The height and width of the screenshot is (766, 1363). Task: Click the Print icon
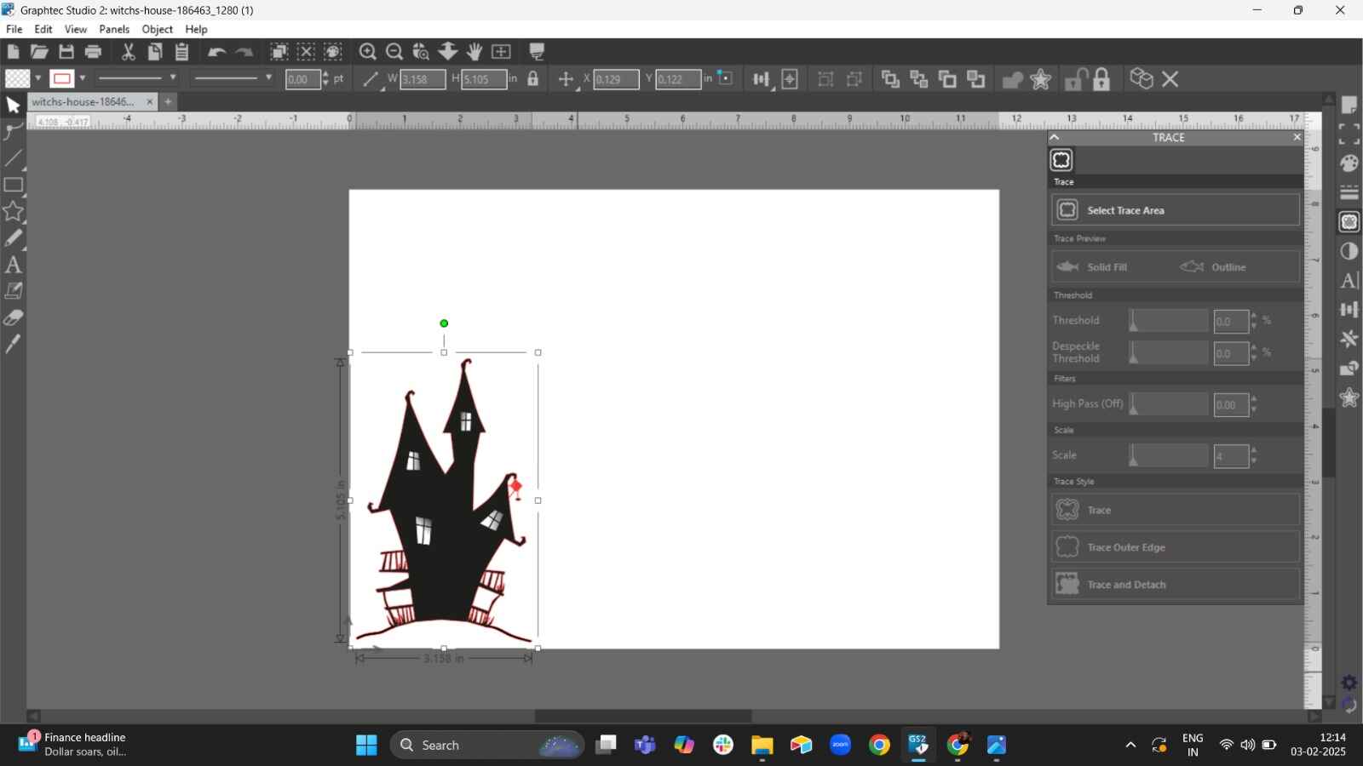click(94, 52)
